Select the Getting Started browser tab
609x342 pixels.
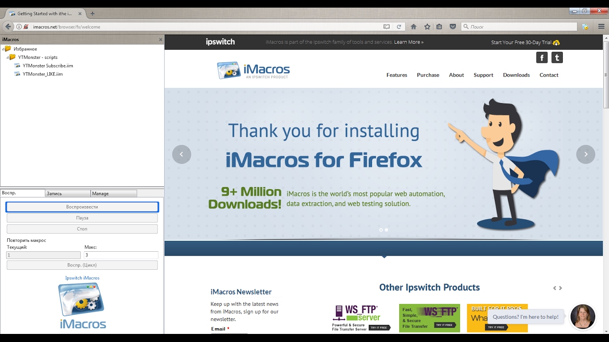[44, 14]
